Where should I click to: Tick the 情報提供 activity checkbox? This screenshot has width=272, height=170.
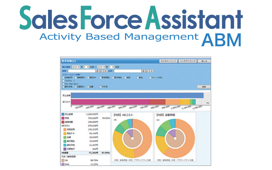[x=76, y=78]
